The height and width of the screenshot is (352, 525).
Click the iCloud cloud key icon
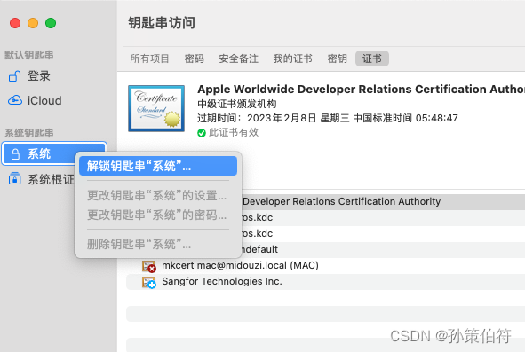point(15,100)
